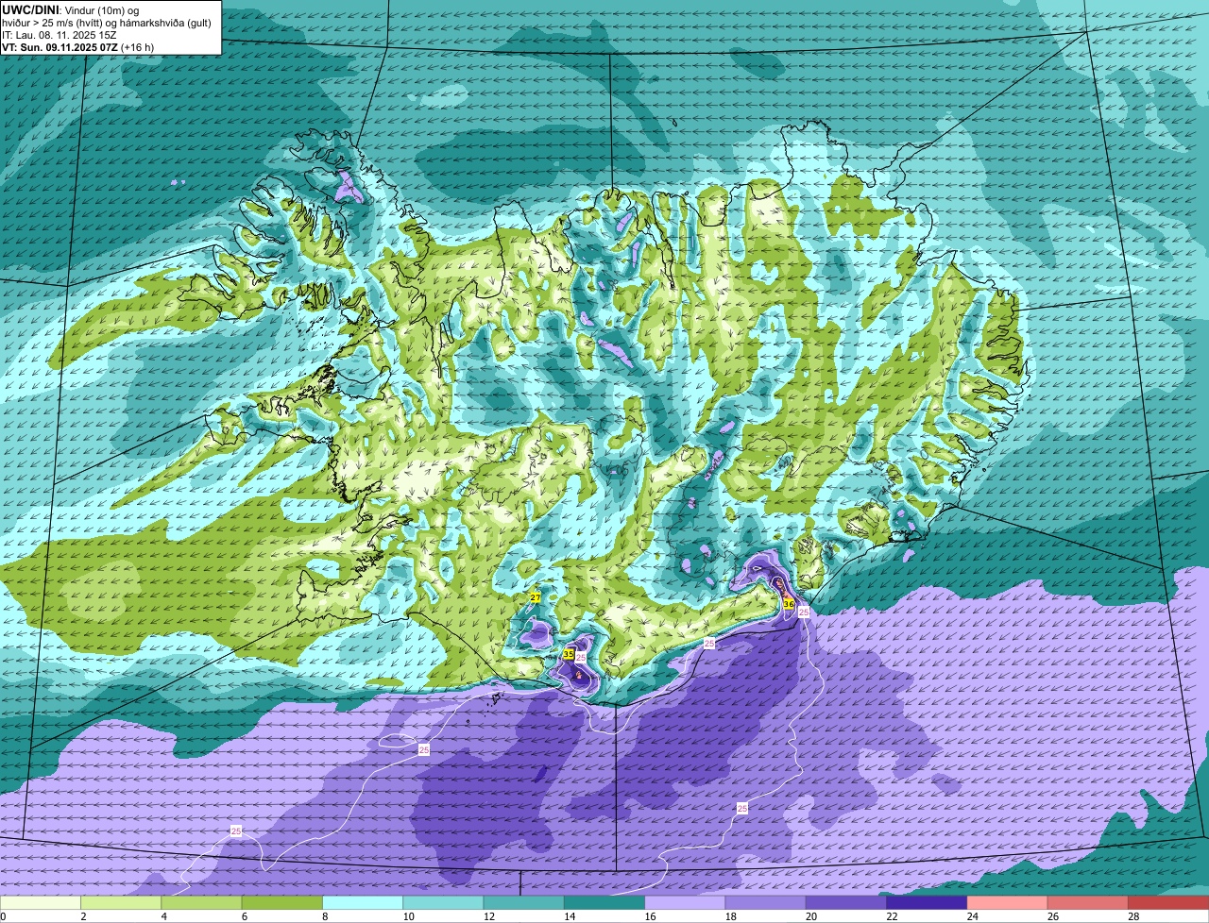
Task: Click the "UWC/DINI: Vindur (10m) og" title line
Action: (x=70, y=10)
